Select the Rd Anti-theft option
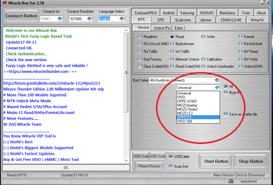Image resolution: width=273 pixels, height=185 pixels. pos(240,44)
